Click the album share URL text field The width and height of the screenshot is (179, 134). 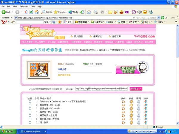101,88
